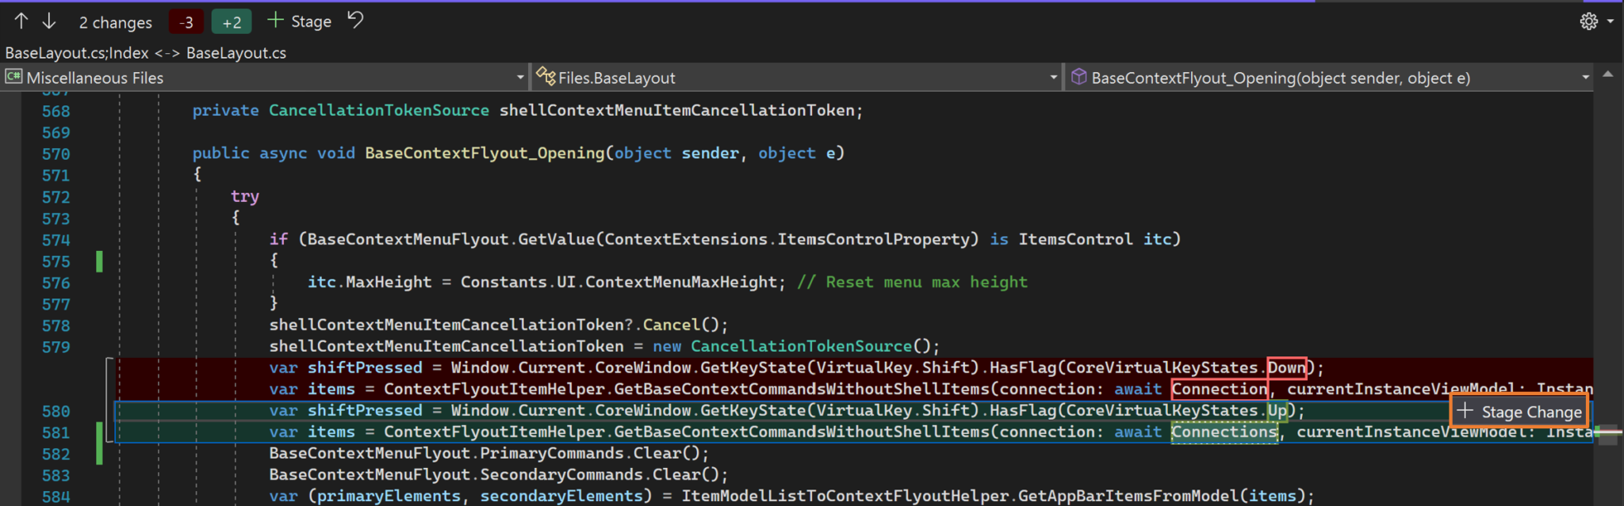1624x506 pixels.
Task: Click the red -3 deletions badge
Action: click(186, 22)
